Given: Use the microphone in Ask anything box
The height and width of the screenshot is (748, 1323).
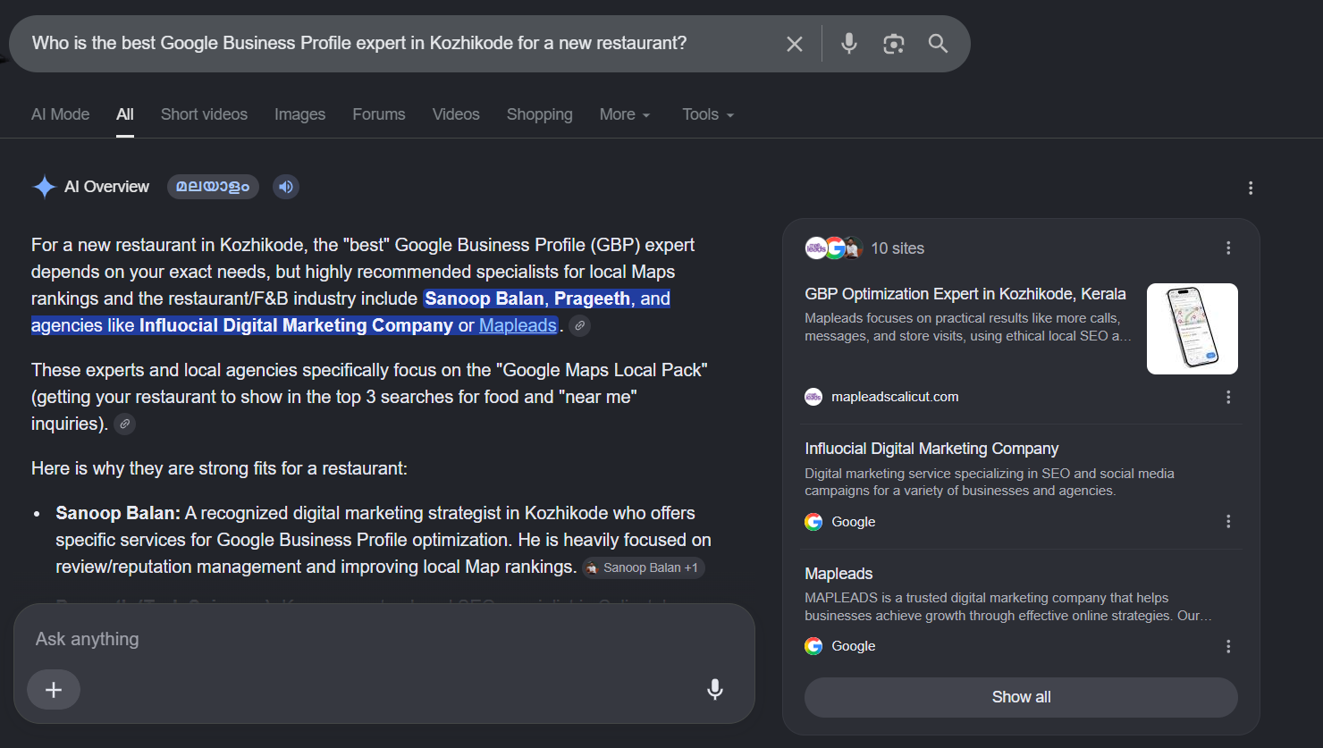Looking at the screenshot, I should click(x=715, y=689).
